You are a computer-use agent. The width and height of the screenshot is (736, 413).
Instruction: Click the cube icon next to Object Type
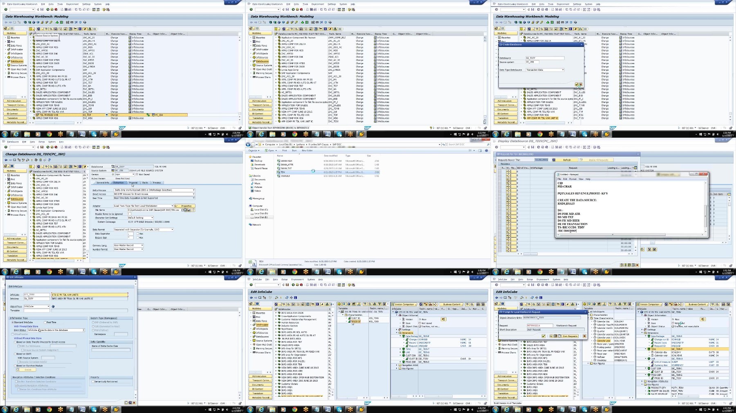tap(53, 306)
